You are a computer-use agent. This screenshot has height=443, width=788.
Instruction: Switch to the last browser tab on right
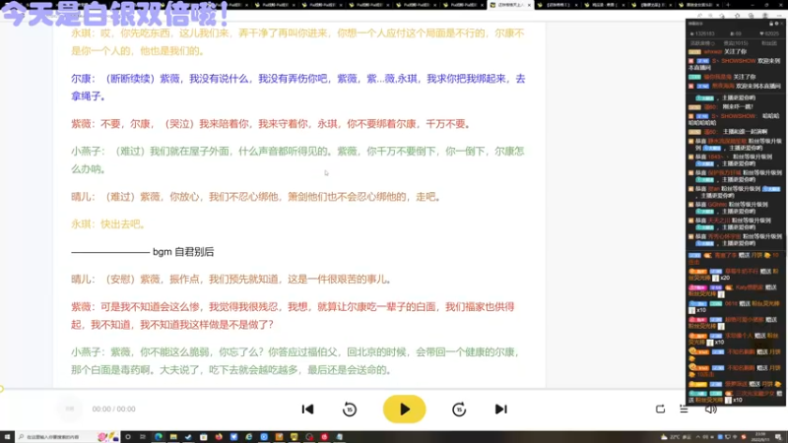pos(698,5)
